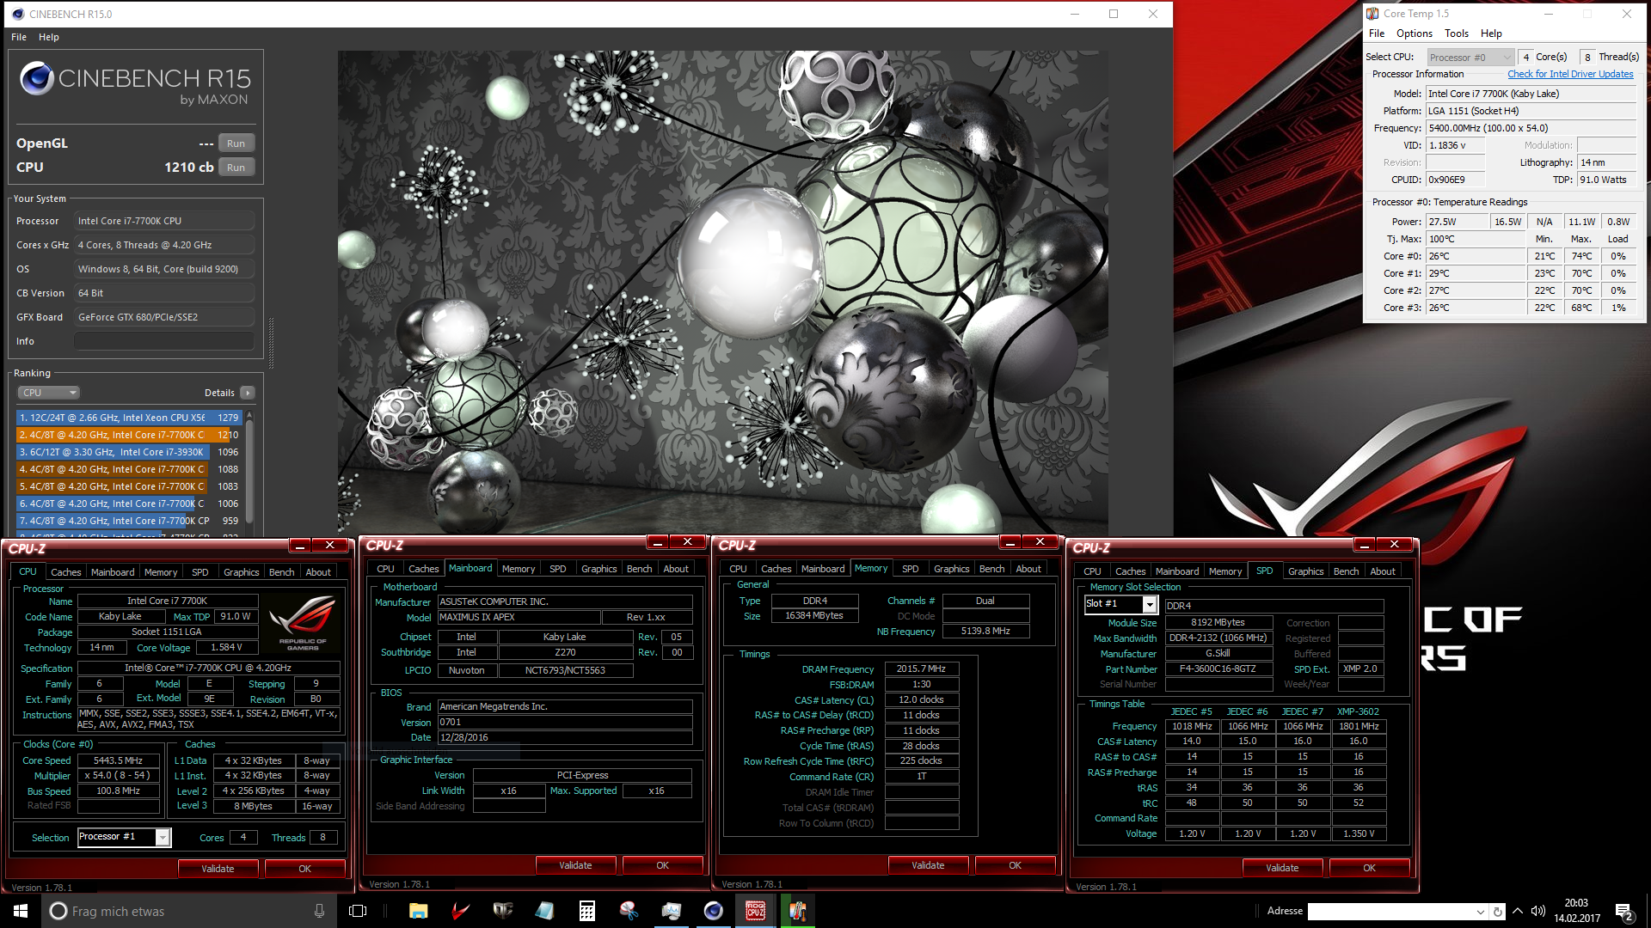
Task: Click the Cortana search box
Action: [x=187, y=911]
